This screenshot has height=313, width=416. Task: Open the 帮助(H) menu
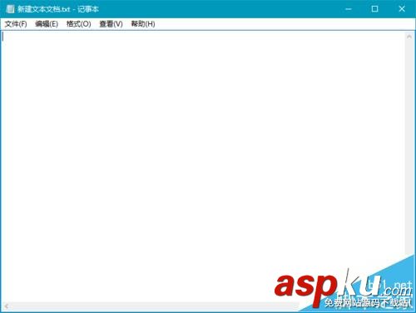(143, 24)
